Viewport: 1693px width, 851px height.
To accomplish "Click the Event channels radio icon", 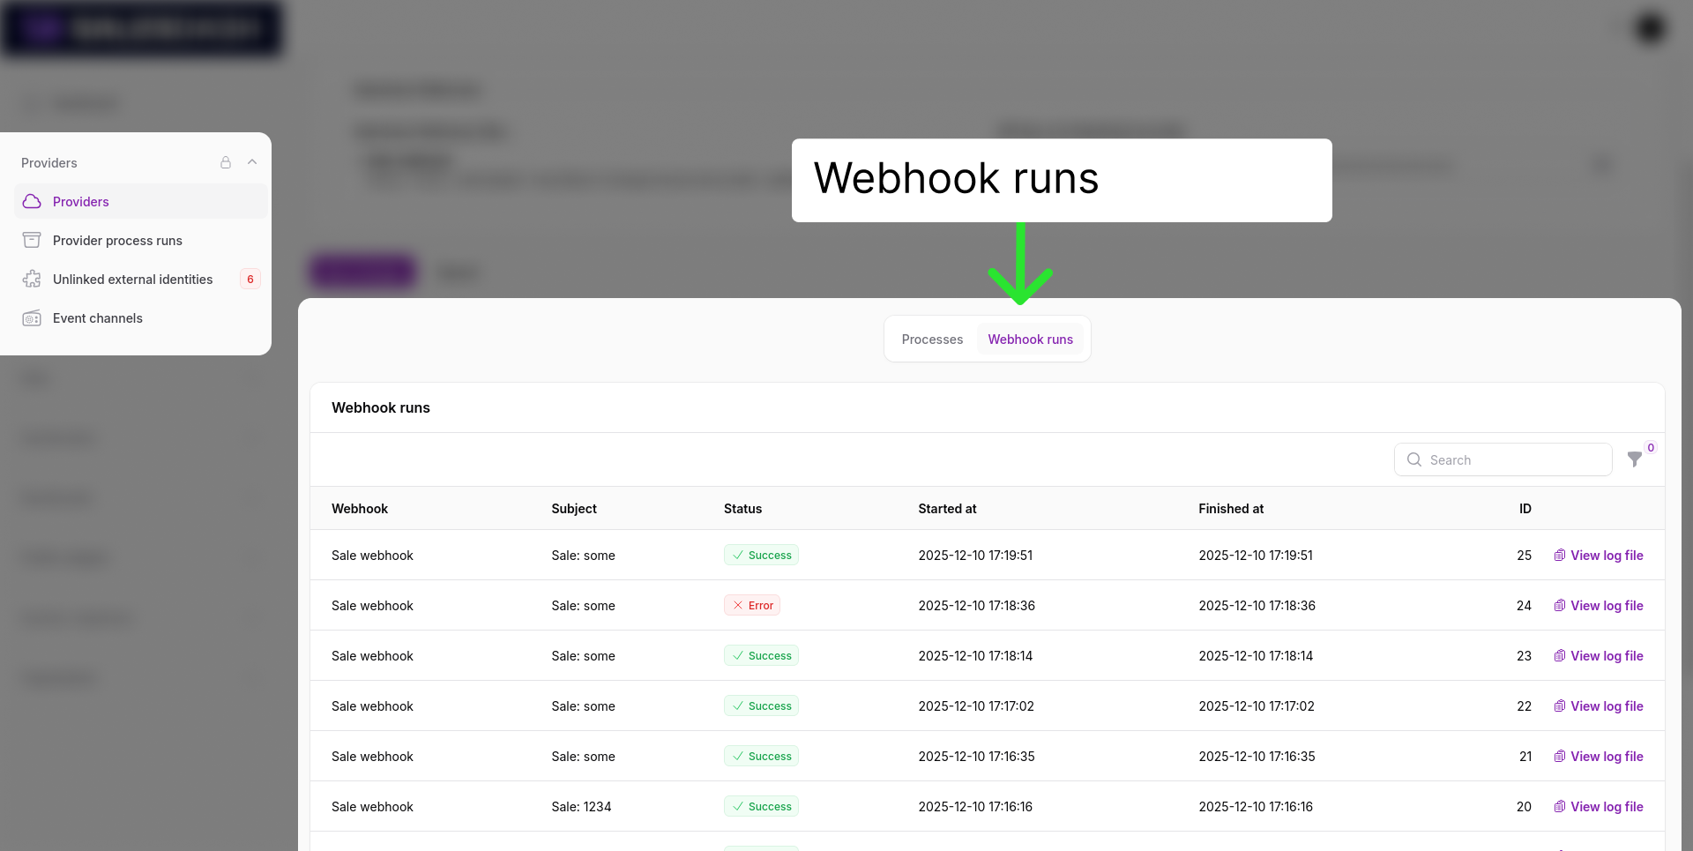I will point(32,318).
